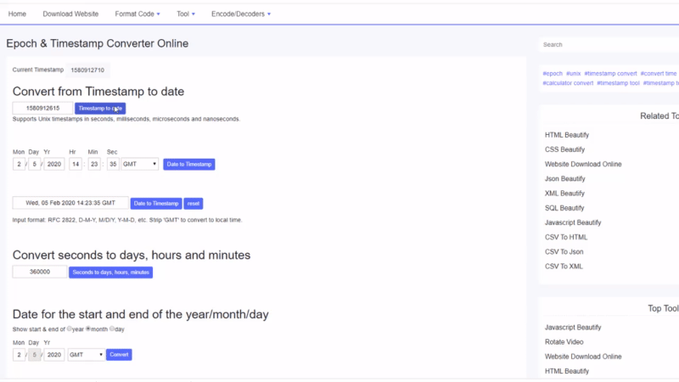Viewport: 679px width, 382px height.
Task: Open GMT timezone dropdown beside Sec field
Action: (140, 164)
